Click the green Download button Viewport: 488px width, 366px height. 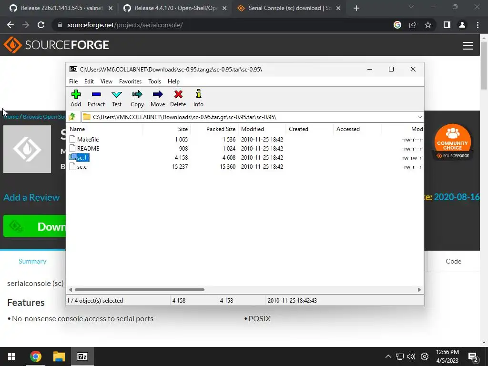tap(34, 226)
